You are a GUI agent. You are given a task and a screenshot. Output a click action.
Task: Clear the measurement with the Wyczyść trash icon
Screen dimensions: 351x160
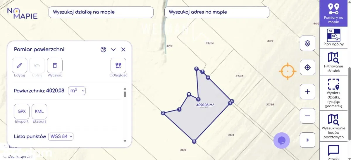(x=55, y=65)
